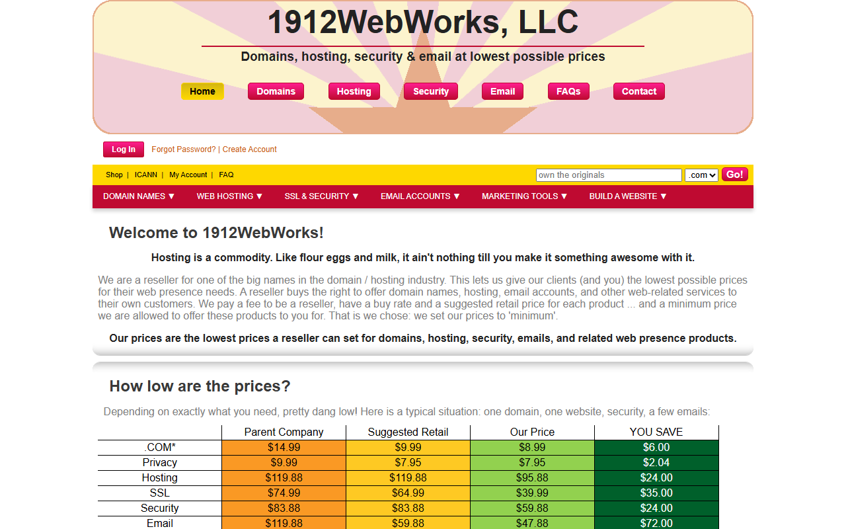This screenshot has height=529, width=846.
Task: Select the Our Price column header
Action: click(x=532, y=432)
